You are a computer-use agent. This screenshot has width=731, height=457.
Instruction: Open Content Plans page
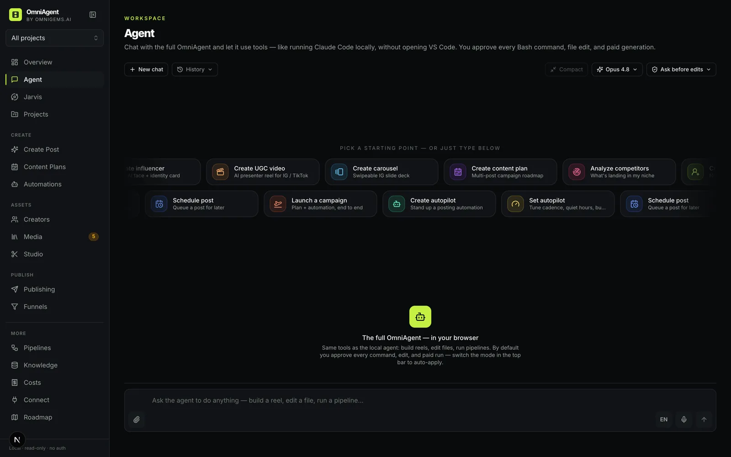[54, 167]
